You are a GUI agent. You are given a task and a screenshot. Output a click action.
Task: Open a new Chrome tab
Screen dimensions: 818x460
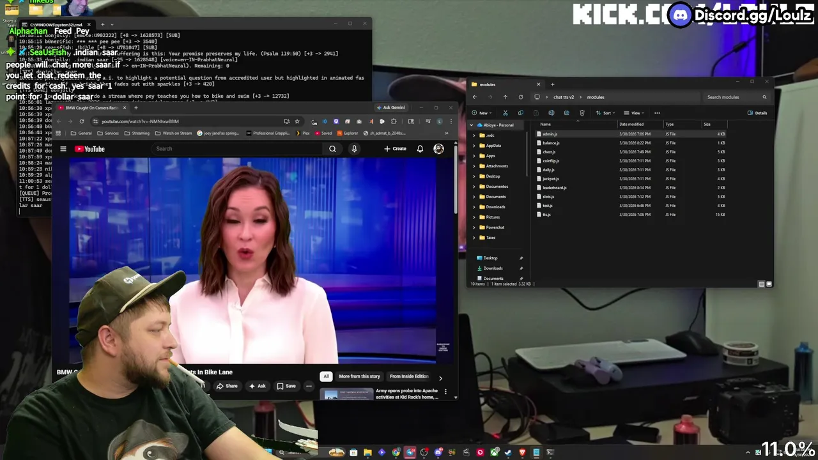pos(135,108)
